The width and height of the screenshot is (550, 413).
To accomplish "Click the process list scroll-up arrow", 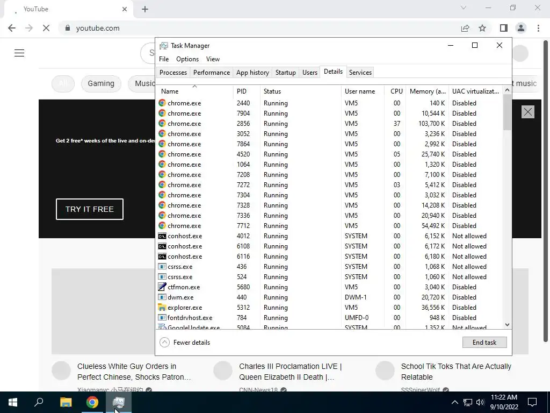I will point(507,90).
